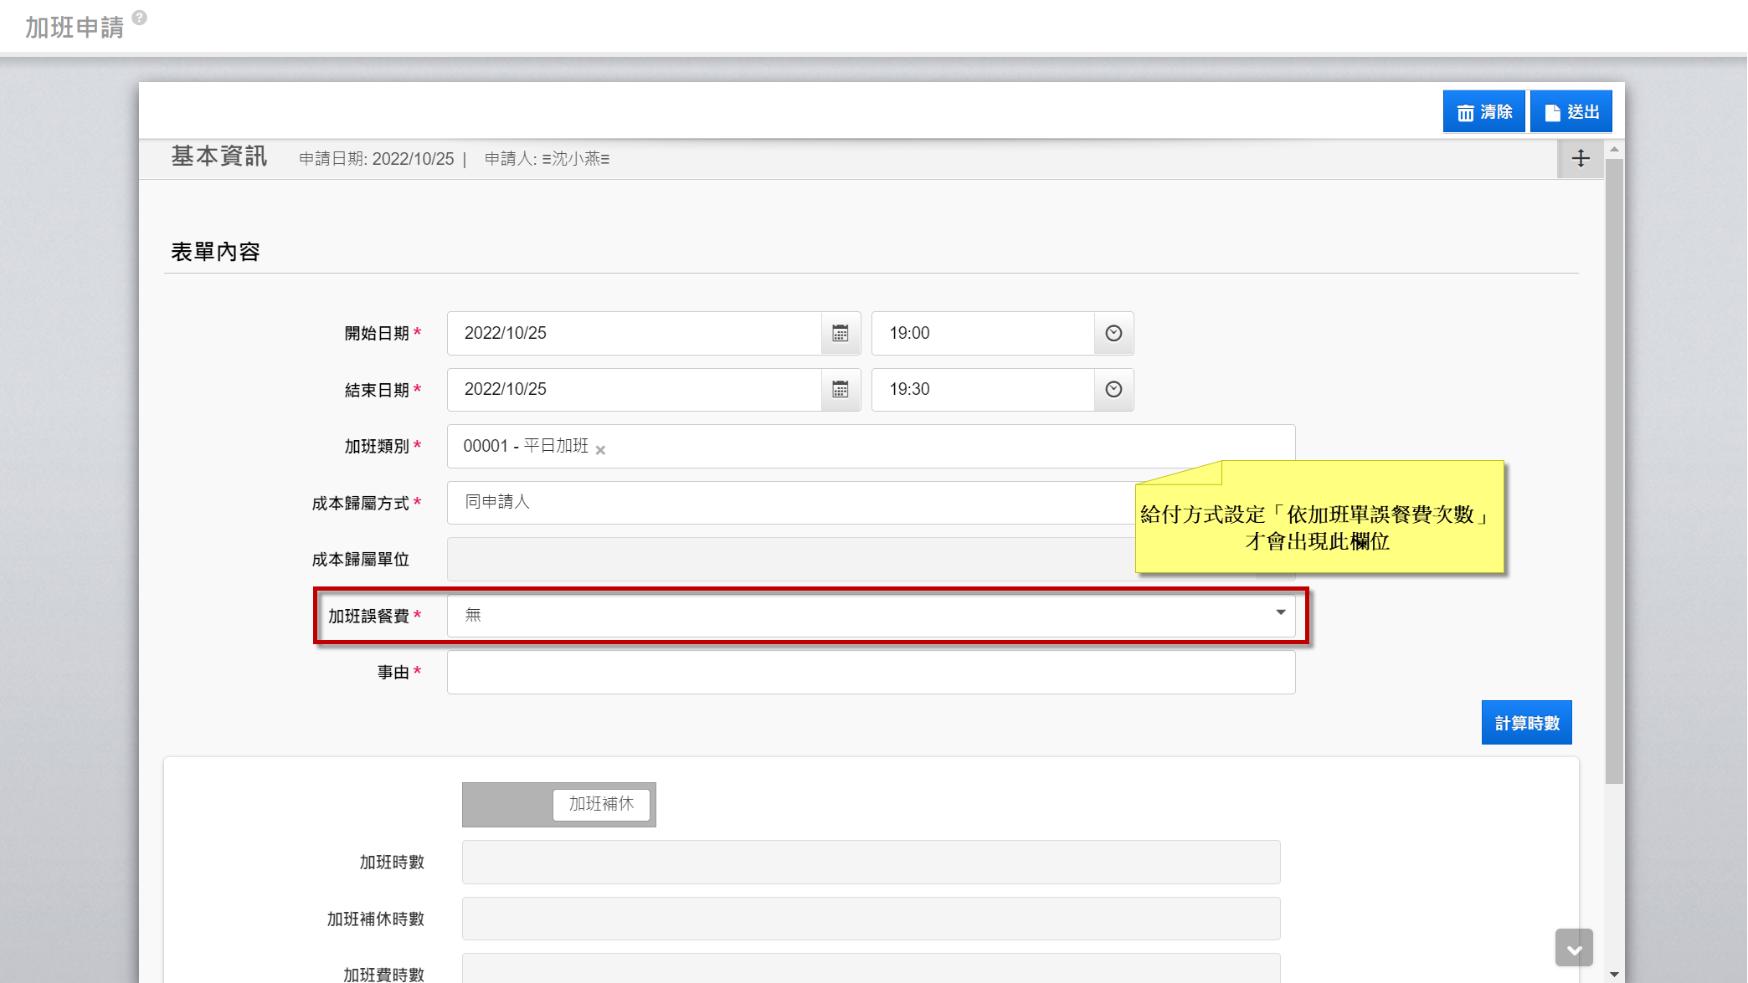Click into the 事由 reason input field
The width and height of the screenshot is (1748, 983).
[871, 673]
